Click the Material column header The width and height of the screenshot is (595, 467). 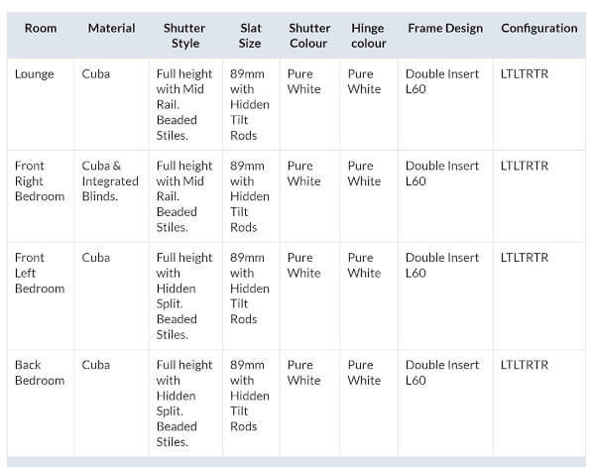[x=111, y=29]
